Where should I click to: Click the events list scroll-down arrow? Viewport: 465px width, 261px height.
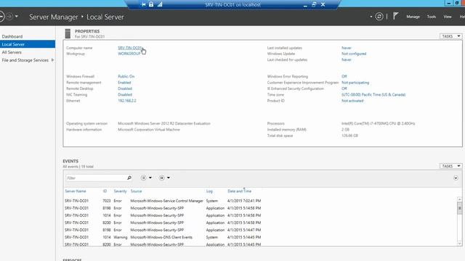point(459,243)
